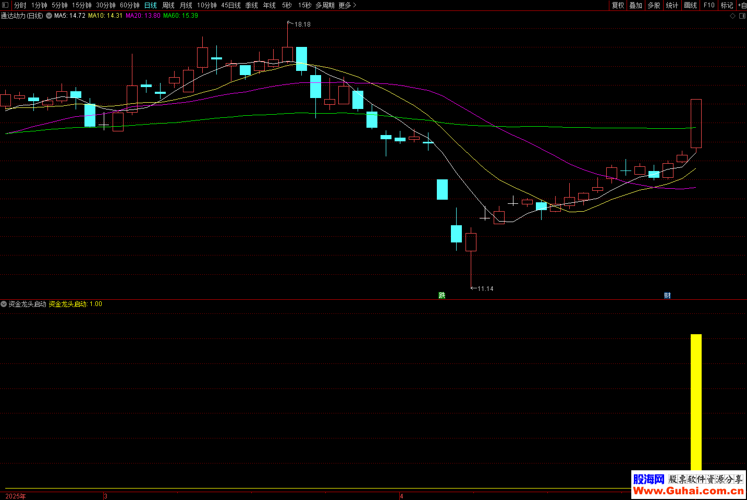The width and height of the screenshot is (747, 500).
Task: Open the 统计 statistics button
Action: tap(672, 5)
